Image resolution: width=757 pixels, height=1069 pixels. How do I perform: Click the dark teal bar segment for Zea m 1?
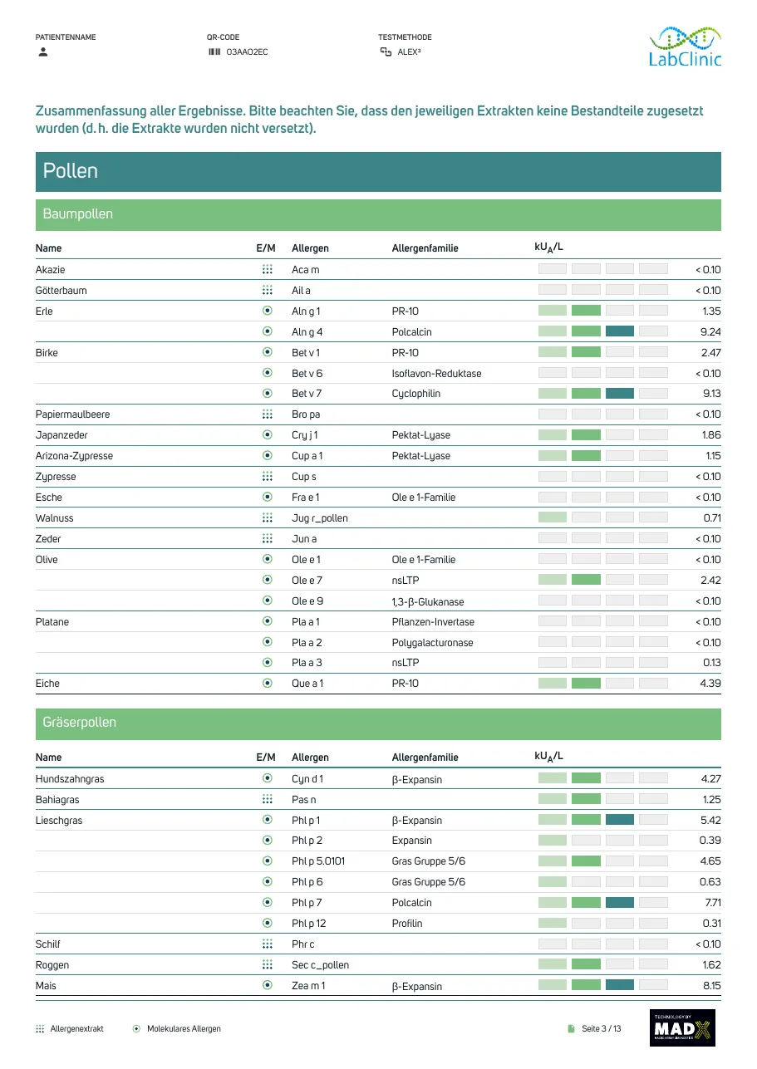pos(620,985)
